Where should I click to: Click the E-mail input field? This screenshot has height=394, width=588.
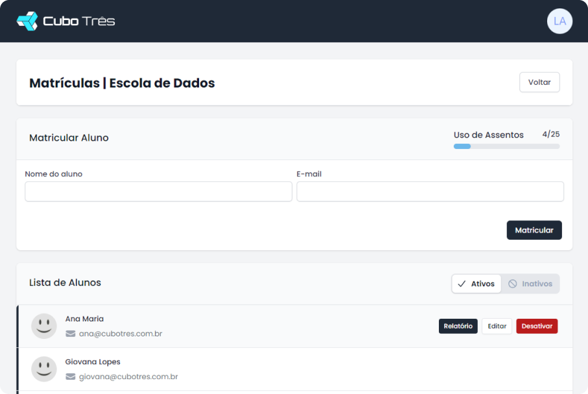click(430, 191)
